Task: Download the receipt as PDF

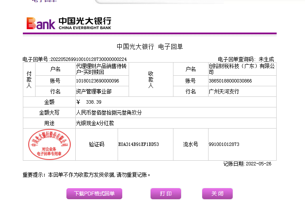Action: click(94, 194)
